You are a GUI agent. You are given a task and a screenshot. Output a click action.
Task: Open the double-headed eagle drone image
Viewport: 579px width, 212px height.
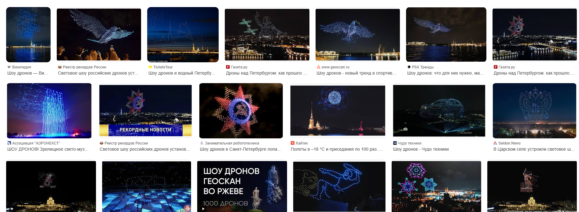(535, 111)
